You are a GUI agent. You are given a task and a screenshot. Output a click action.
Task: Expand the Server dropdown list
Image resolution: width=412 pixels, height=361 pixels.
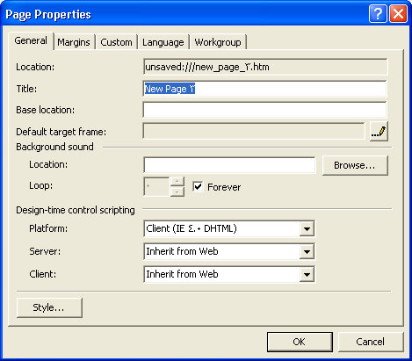pos(307,251)
